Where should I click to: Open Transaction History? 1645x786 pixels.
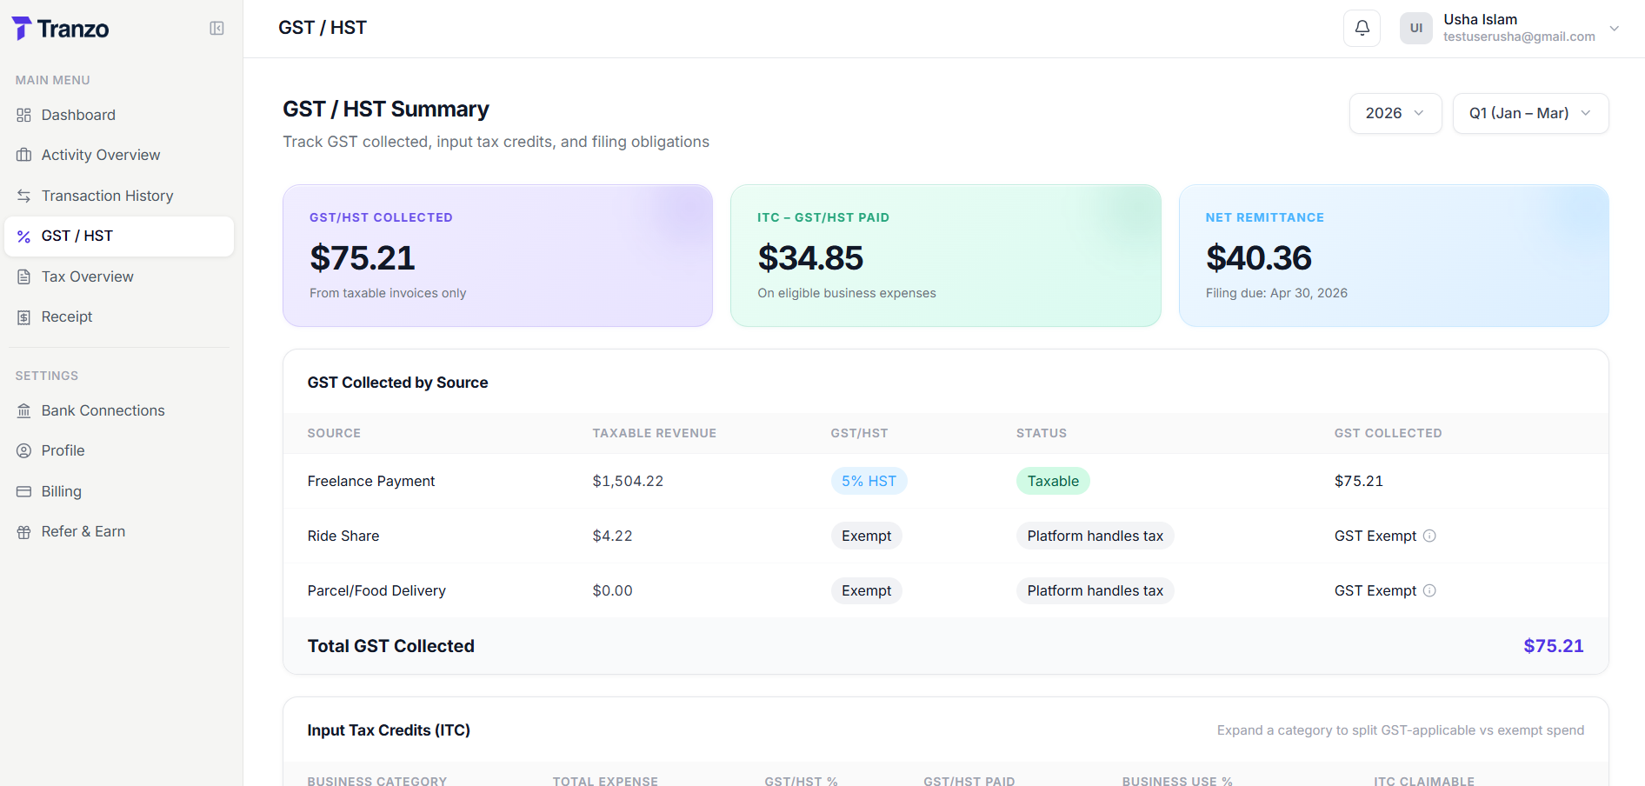119,196
